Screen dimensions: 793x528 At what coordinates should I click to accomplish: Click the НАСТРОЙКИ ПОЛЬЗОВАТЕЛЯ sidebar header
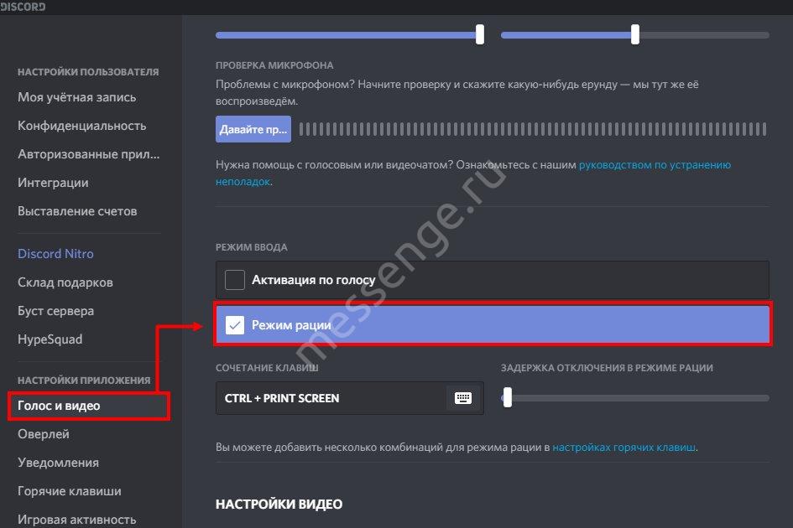click(x=88, y=72)
